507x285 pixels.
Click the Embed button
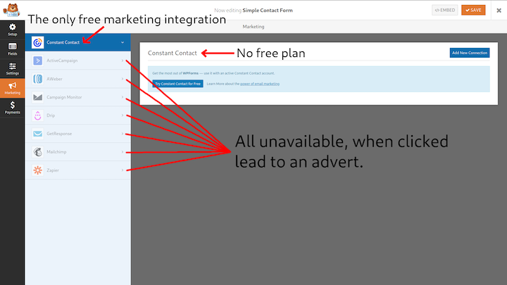point(444,10)
